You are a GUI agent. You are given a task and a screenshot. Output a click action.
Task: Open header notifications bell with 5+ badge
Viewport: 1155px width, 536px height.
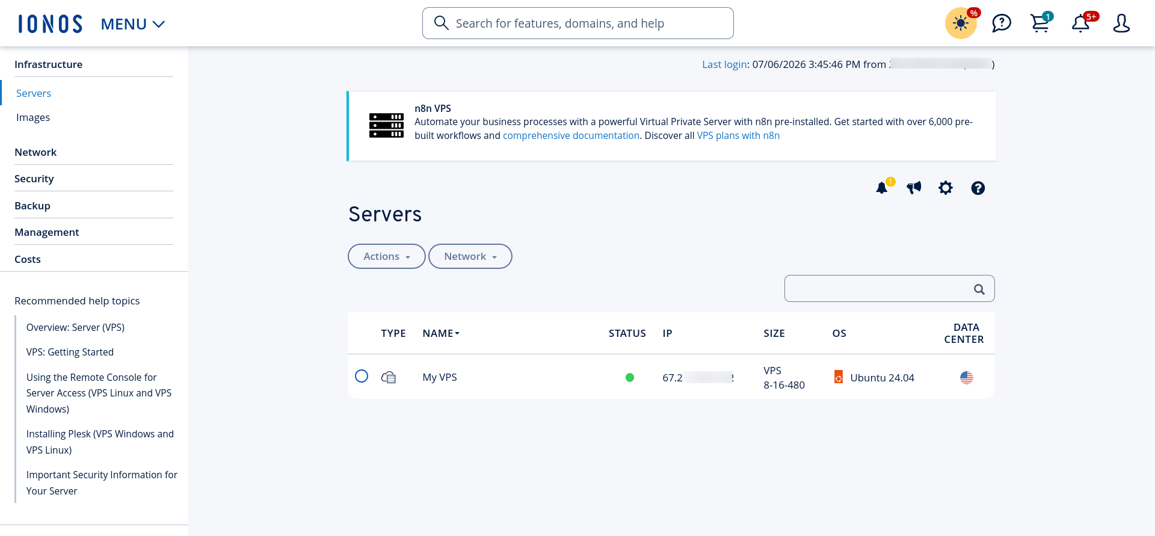1081,23
